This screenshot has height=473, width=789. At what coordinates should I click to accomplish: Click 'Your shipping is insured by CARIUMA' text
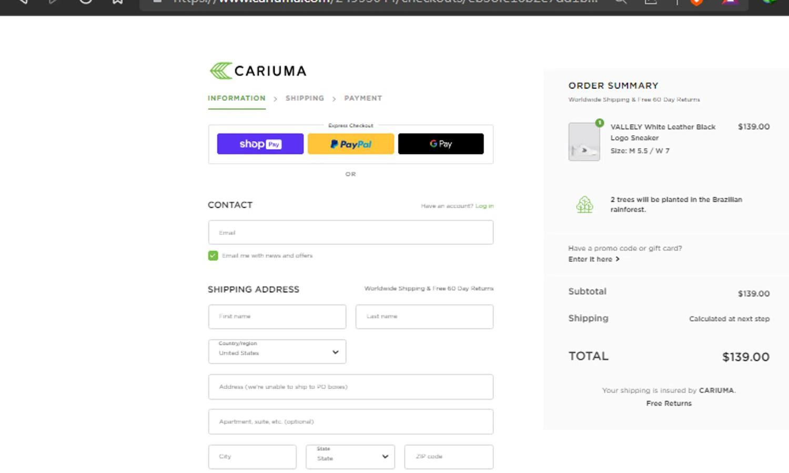pos(669,390)
